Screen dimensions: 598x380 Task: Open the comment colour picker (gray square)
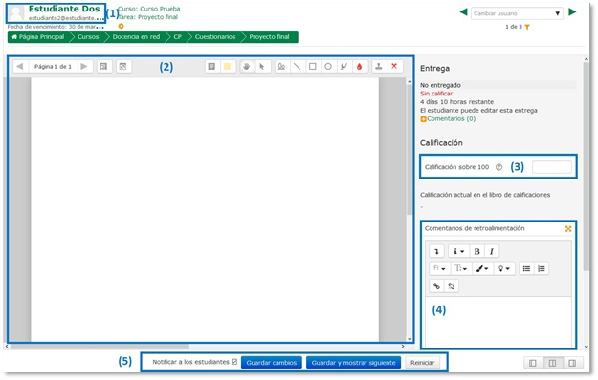pos(211,67)
